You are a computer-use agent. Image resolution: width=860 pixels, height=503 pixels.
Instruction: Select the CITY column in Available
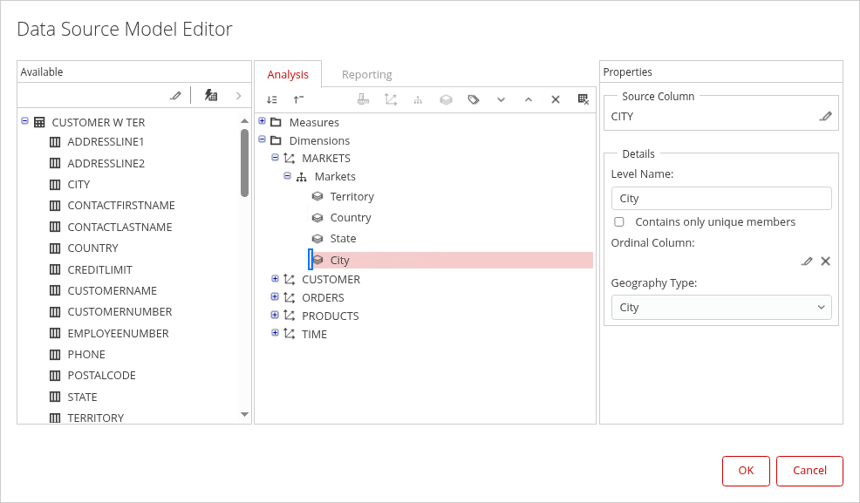[78, 185]
